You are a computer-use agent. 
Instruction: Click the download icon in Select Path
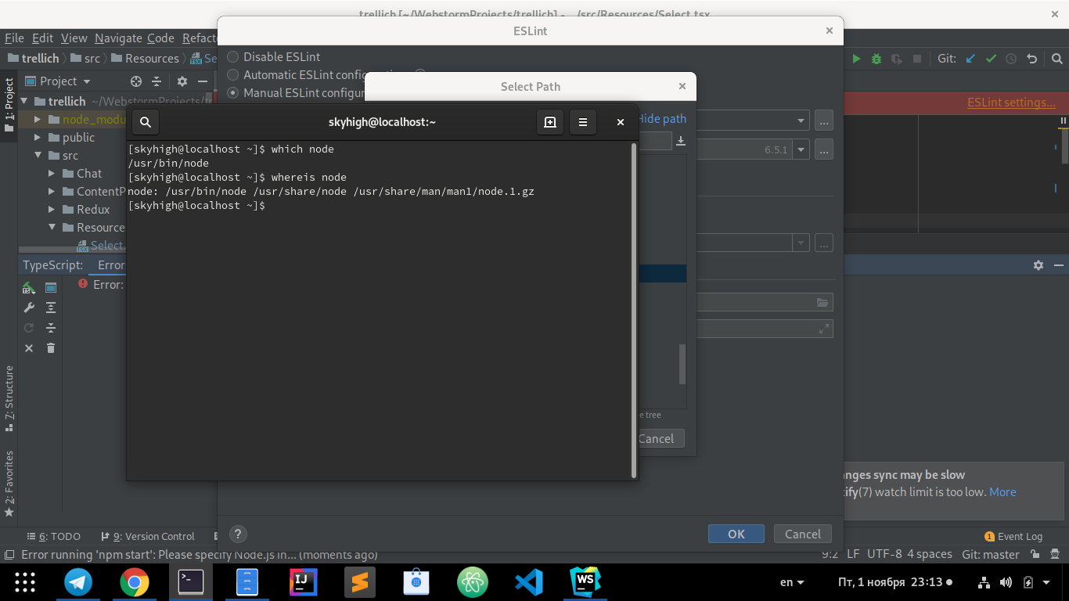click(x=681, y=141)
